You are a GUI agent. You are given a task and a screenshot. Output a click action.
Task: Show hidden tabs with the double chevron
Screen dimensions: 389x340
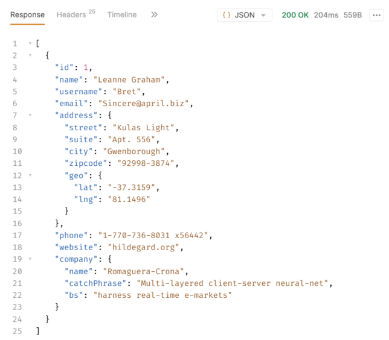(x=154, y=15)
